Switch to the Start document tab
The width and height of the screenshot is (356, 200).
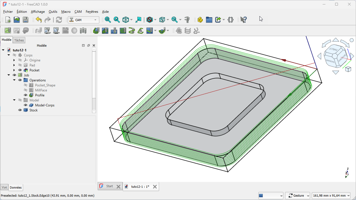pos(109,186)
